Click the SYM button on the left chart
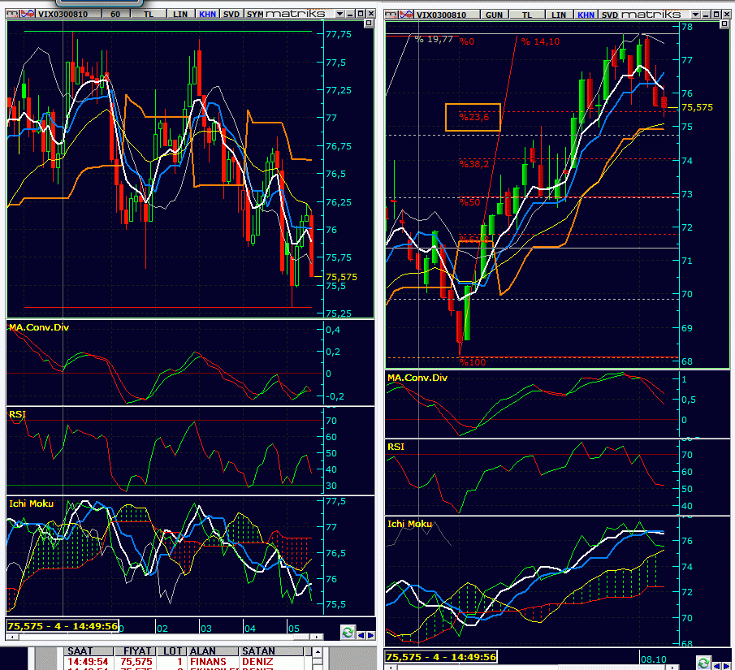 pos(255,14)
